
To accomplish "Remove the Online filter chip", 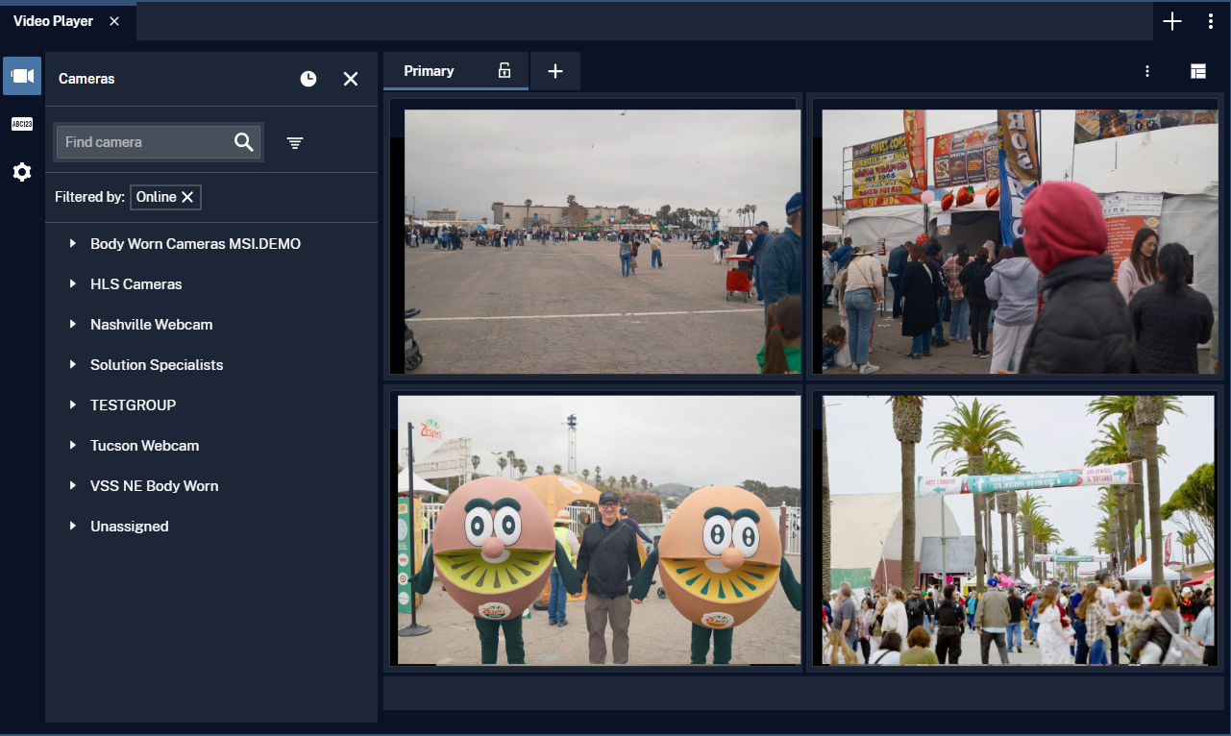I will click(x=188, y=197).
